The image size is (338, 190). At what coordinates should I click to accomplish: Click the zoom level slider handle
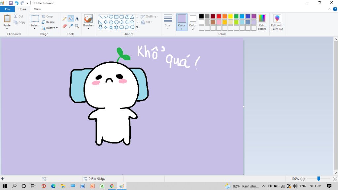pyautogui.click(x=319, y=178)
